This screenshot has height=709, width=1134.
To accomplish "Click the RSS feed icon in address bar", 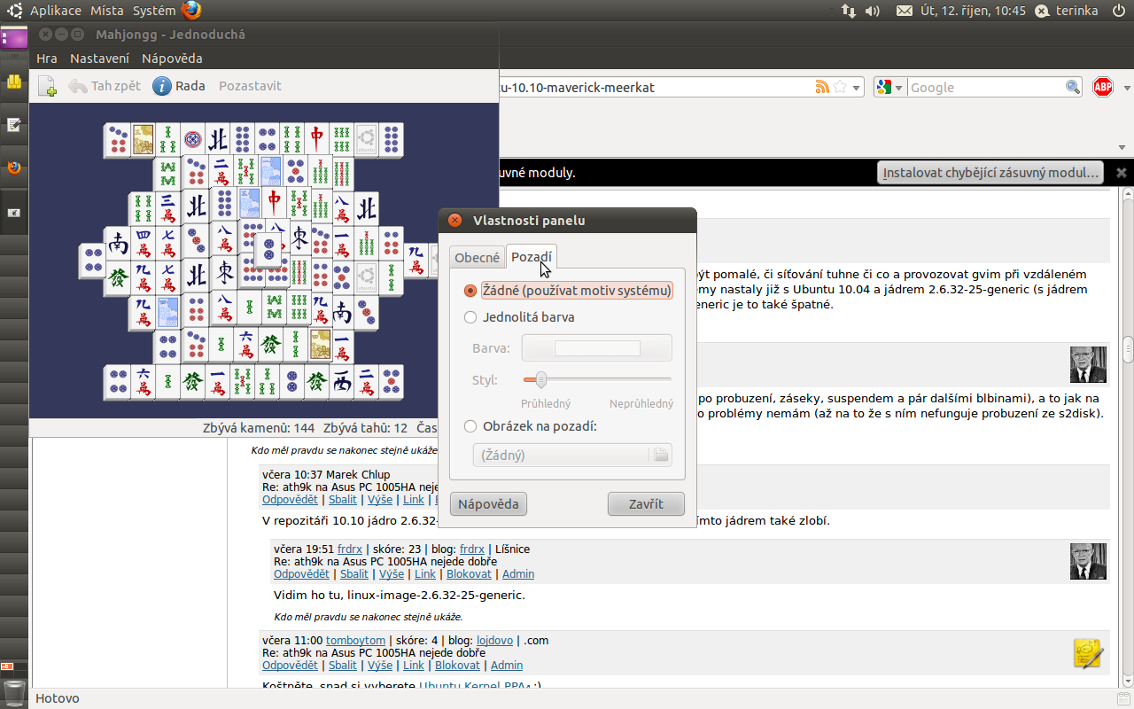I will pyautogui.click(x=822, y=87).
